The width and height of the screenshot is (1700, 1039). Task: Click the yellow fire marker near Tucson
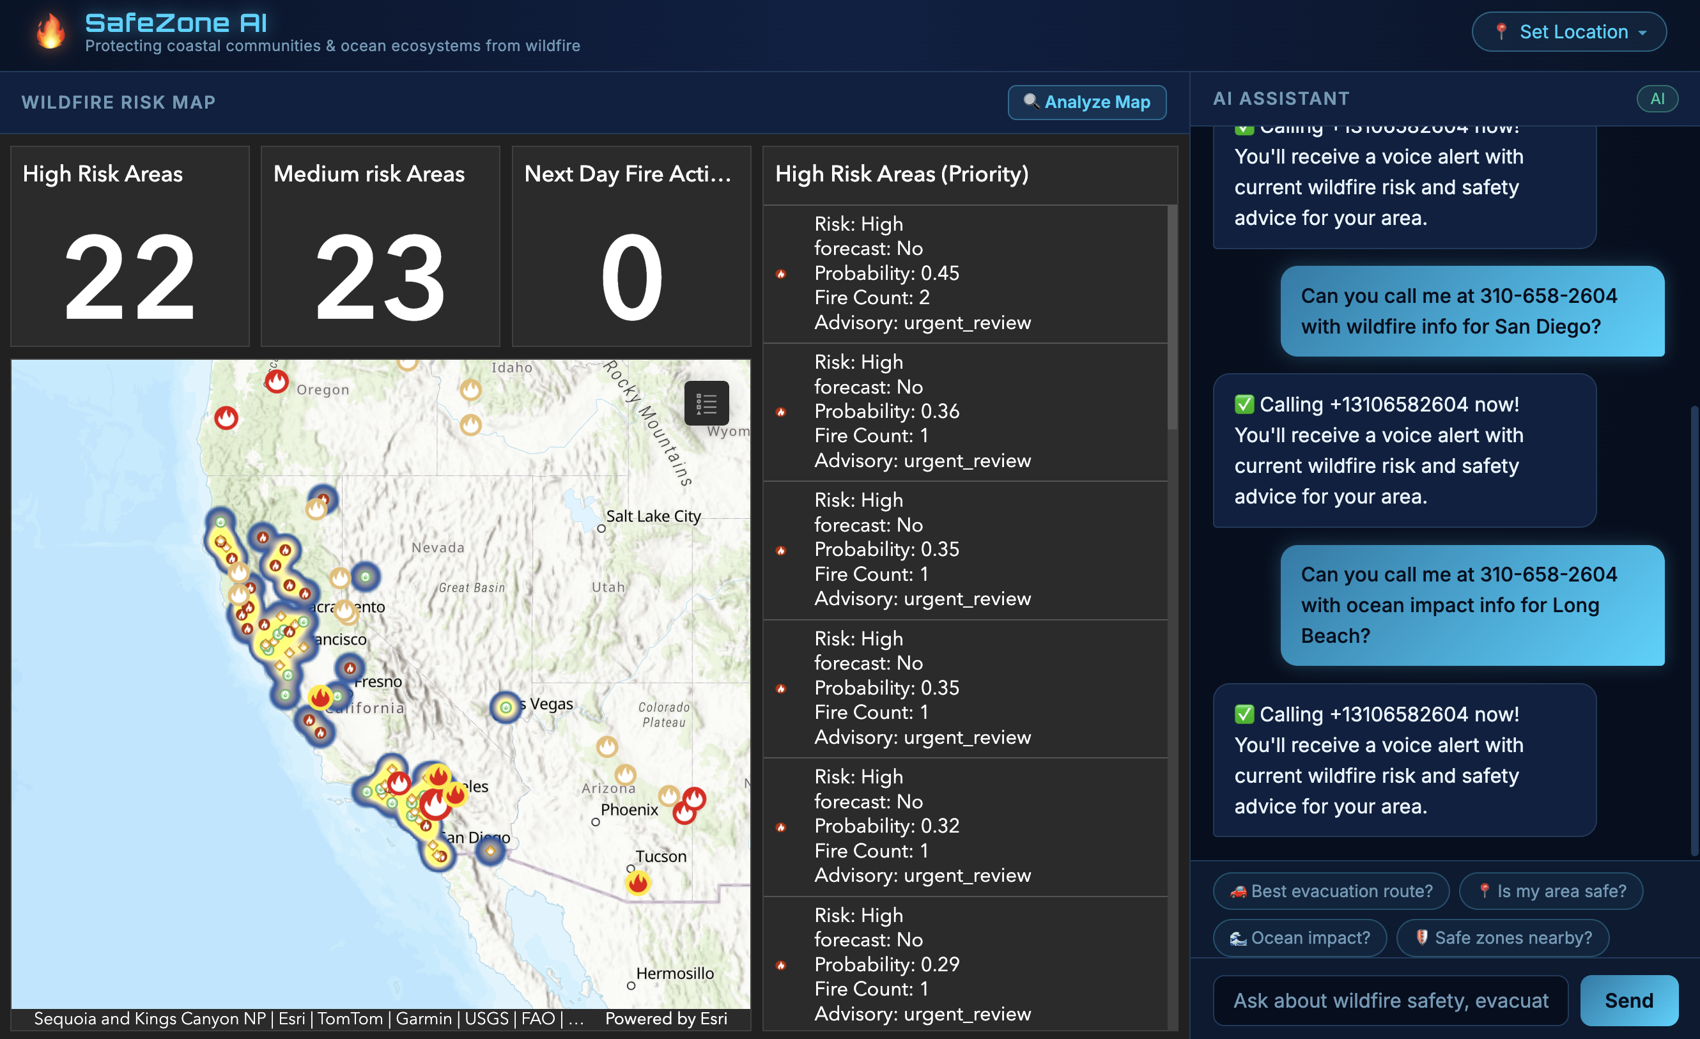[x=638, y=882]
